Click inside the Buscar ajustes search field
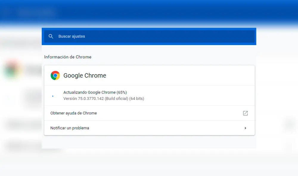Viewport: 298px width, 176px height. 119,36
